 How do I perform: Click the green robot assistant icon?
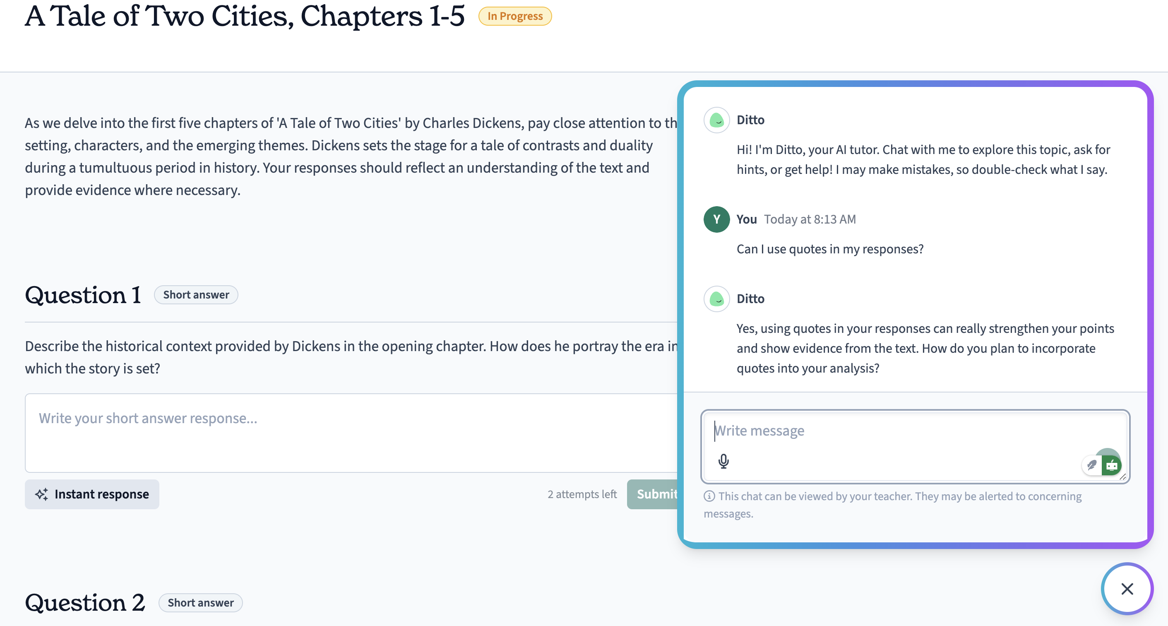pos(1111,465)
